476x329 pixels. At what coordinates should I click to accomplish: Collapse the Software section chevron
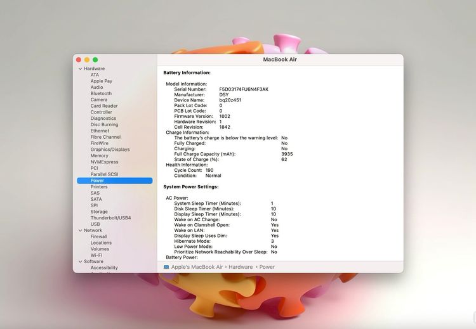[80, 261]
